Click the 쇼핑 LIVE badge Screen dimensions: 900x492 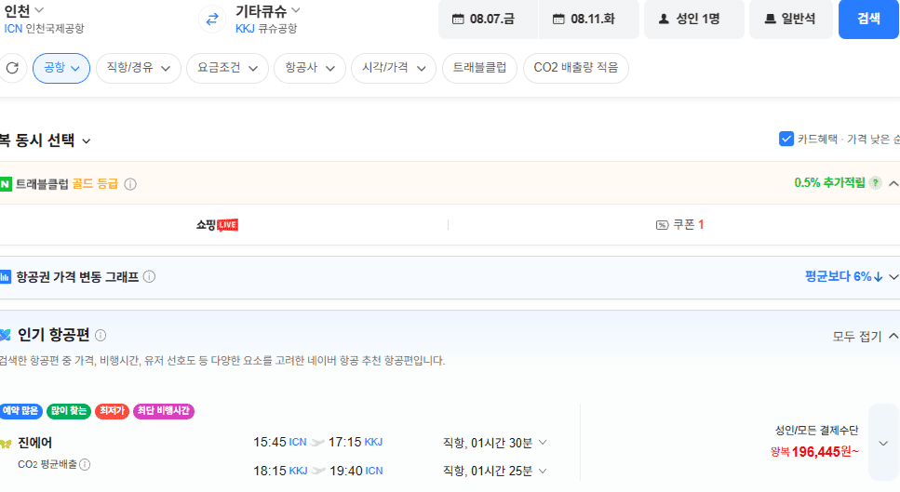(x=217, y=225)
